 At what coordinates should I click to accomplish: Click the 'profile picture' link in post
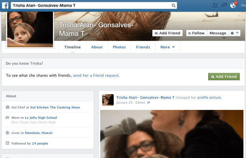point(210,98)
